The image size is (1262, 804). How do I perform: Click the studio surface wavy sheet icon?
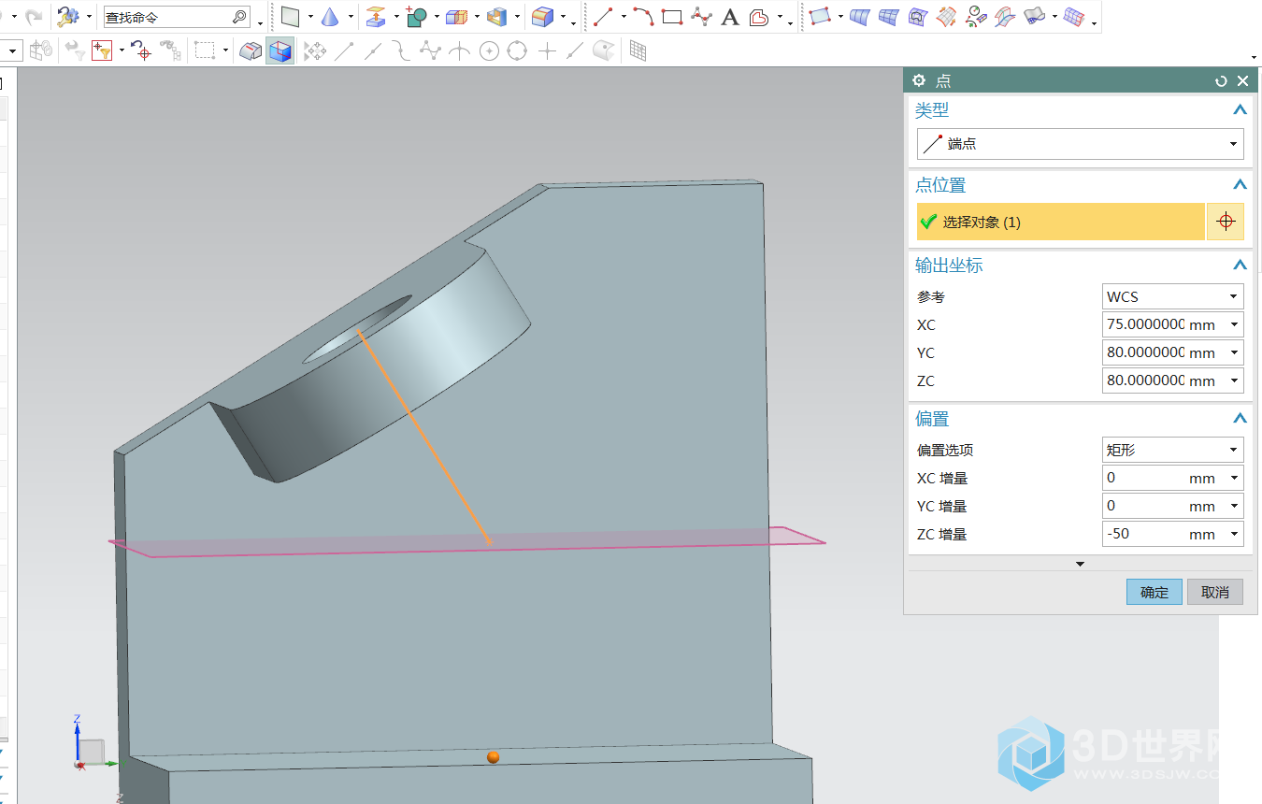[1034, 17]
